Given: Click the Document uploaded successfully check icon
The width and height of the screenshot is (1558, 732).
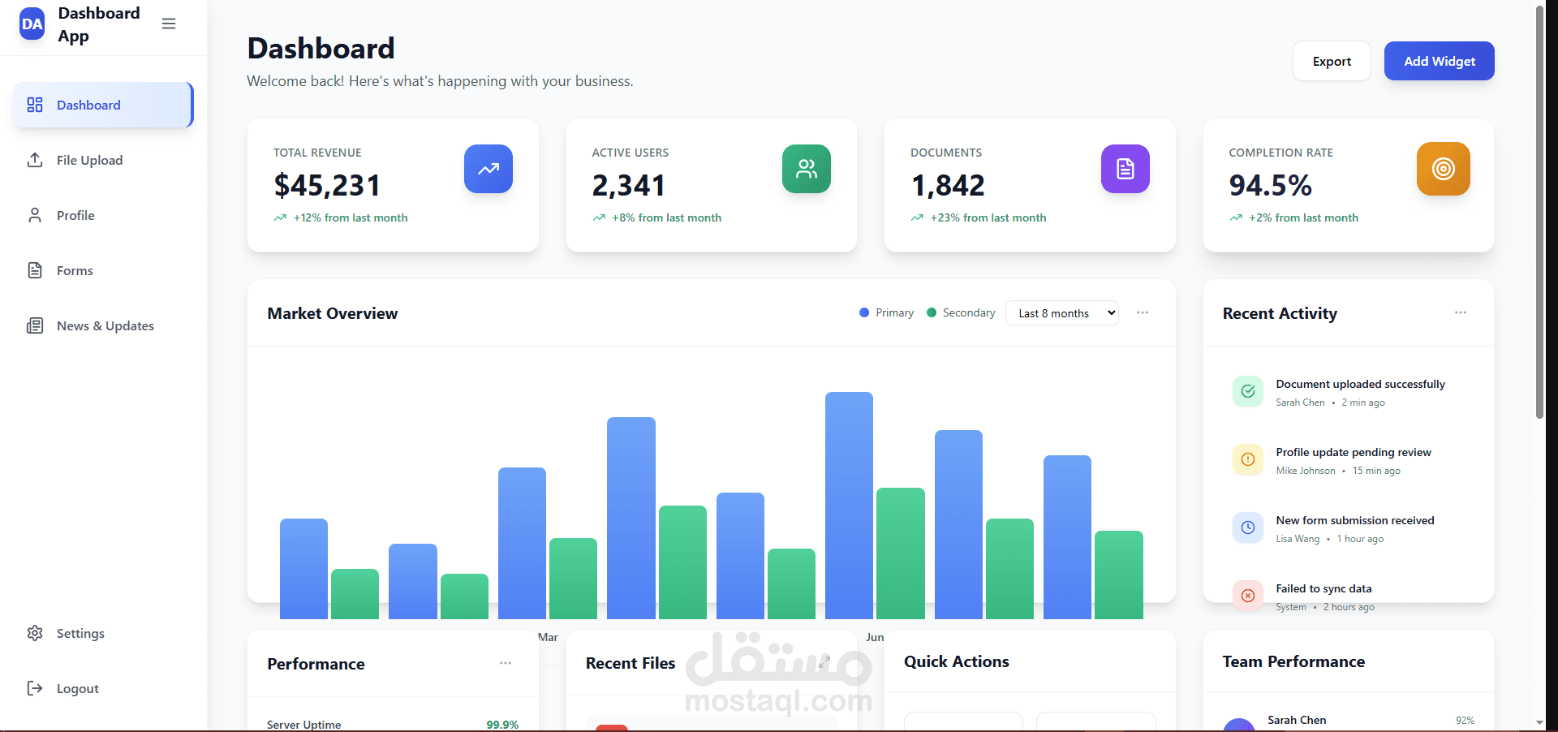Looking at the screenshot, I should click(x=1247, y=391).
